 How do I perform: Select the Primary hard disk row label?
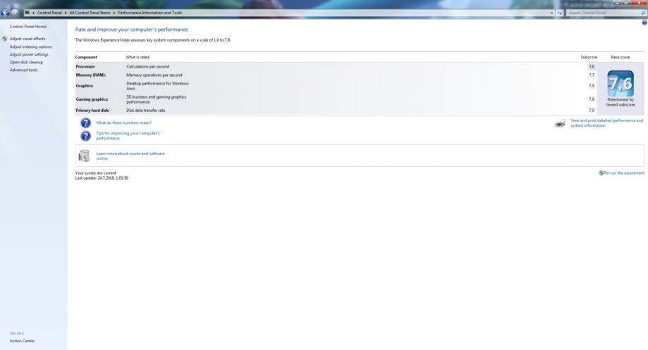point(92,111)
